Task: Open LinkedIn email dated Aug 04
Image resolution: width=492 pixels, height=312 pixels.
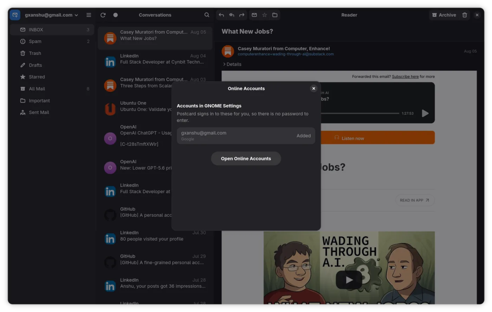Action: [155, 62]
